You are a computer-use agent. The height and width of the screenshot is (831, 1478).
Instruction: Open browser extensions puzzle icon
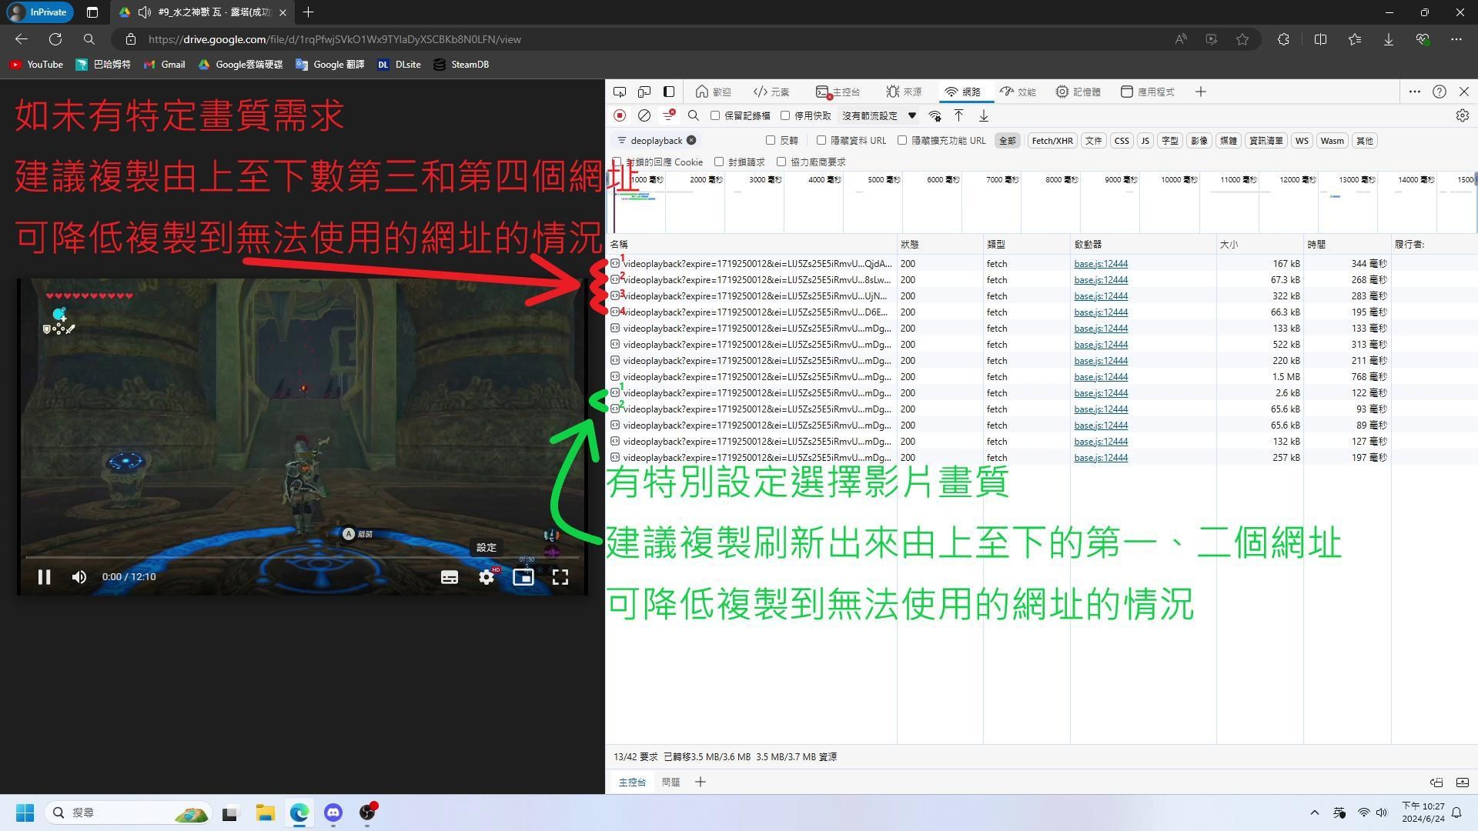(x=1283, y=39)
